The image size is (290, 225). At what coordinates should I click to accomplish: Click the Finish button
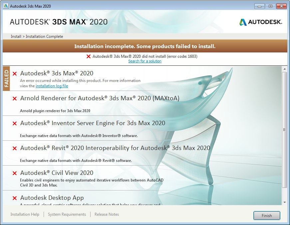click(267, 215)
